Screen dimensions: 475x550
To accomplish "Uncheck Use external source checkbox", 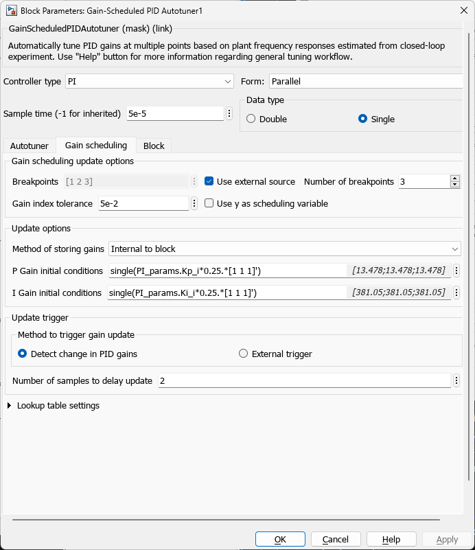I will tap(209, 182).
